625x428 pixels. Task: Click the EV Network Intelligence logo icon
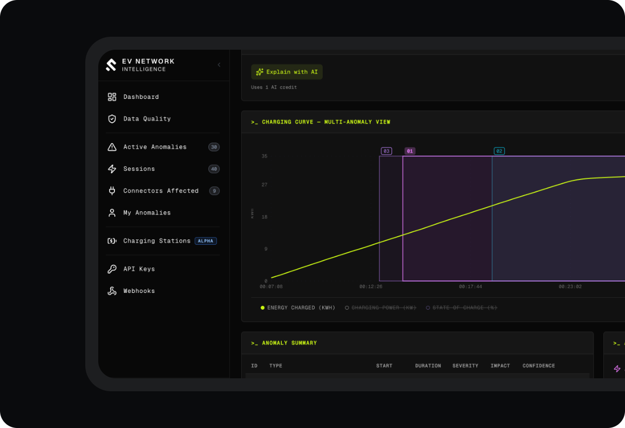coord(111,65)
